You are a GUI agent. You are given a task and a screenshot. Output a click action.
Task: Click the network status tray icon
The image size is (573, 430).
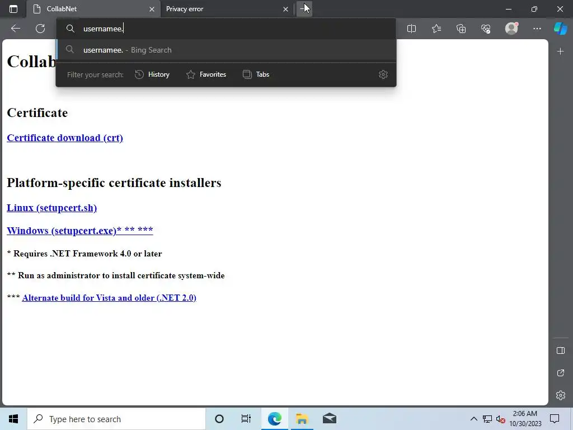click(x=487, y=419)
